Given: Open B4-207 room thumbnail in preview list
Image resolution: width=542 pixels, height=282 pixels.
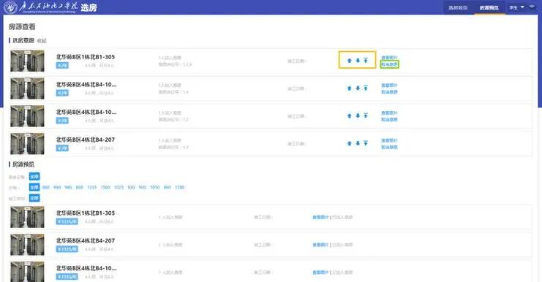Looking at the screenshot, I should tap(27, 245).
